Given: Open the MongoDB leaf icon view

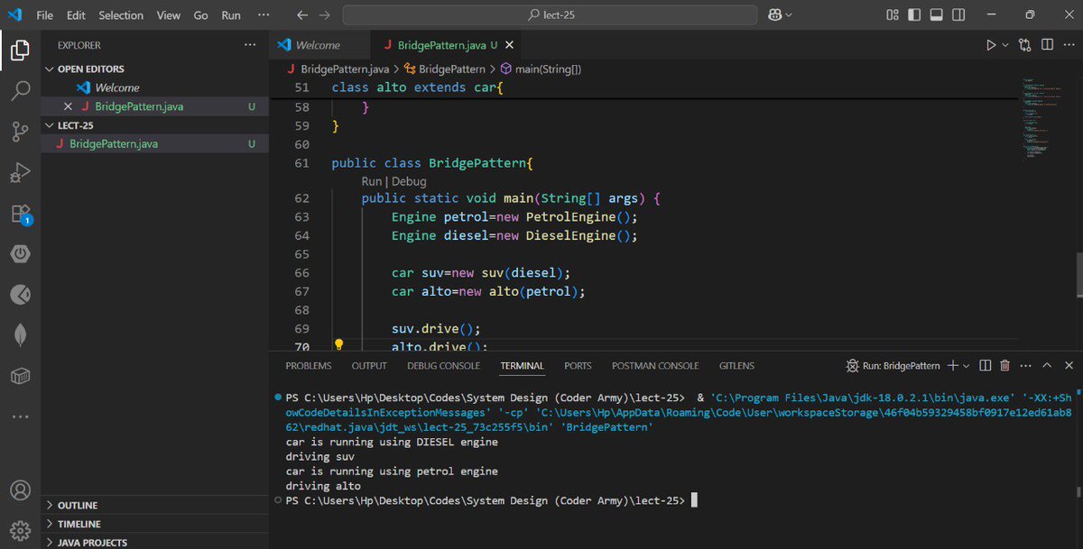Looking at the screenshot, I should pos(20,335).
